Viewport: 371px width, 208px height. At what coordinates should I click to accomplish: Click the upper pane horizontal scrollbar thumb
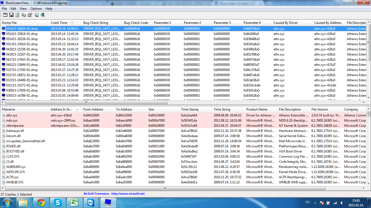click(x=86, y=102)
